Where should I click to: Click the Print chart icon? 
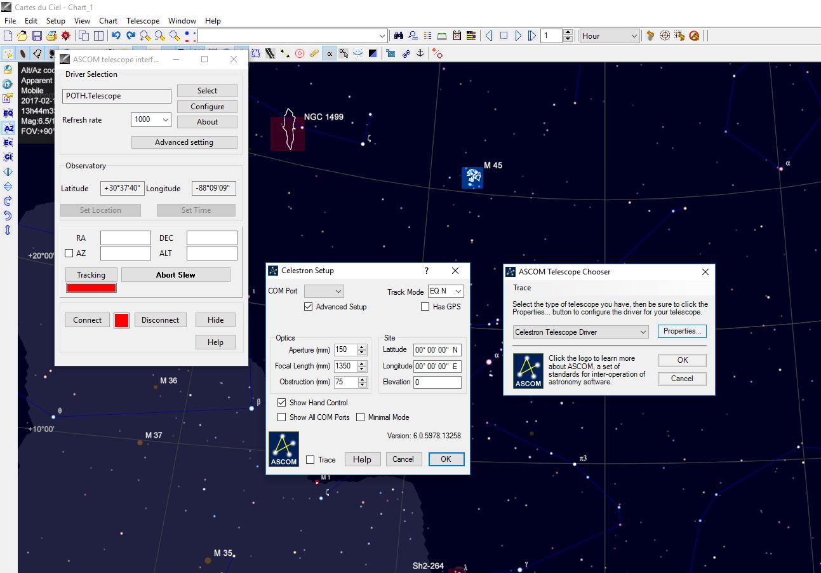click(x=51, y=36)
